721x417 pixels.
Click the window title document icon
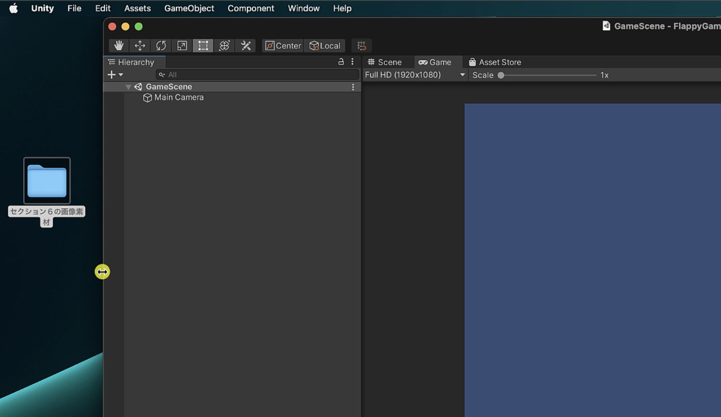pos(607,26)
